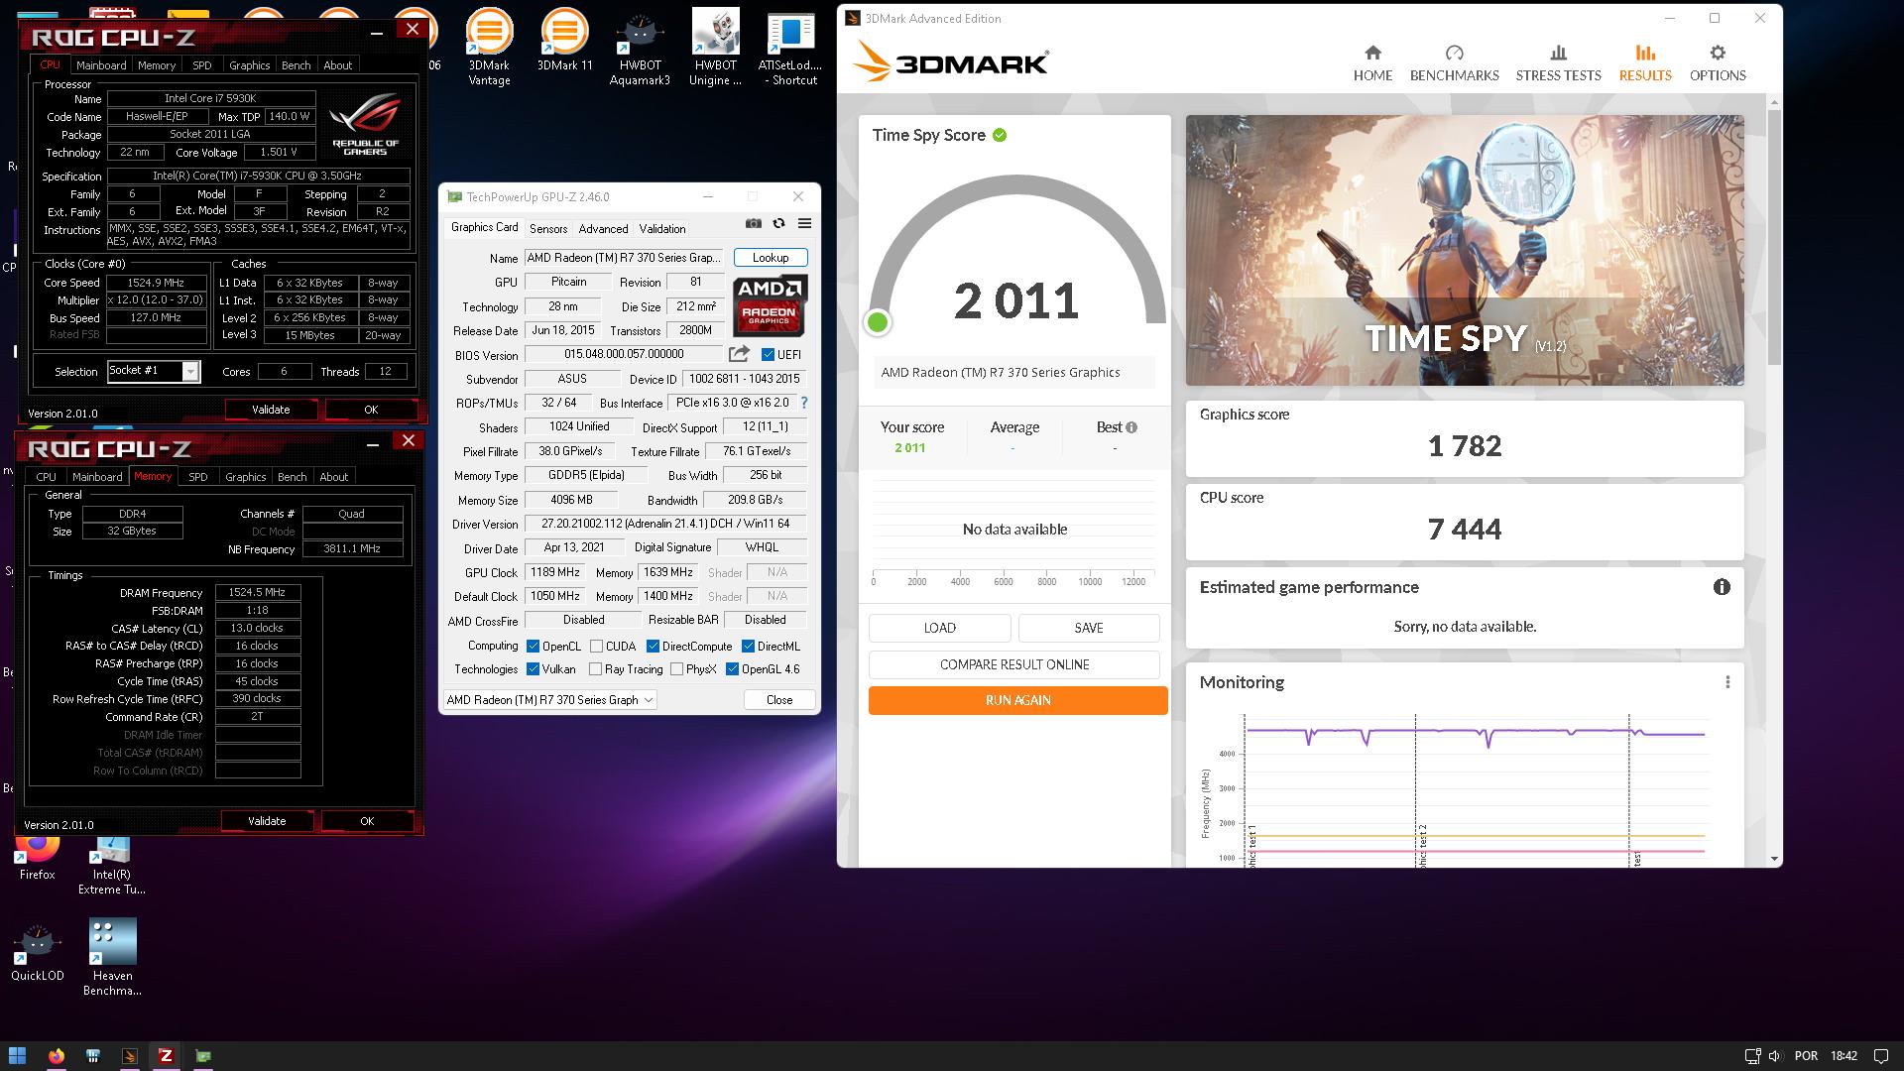The width and height of the screenshot is (1904, 1071).
Task: Open the Validation tab in GPU-Z
Action: (x=661, y=228)
